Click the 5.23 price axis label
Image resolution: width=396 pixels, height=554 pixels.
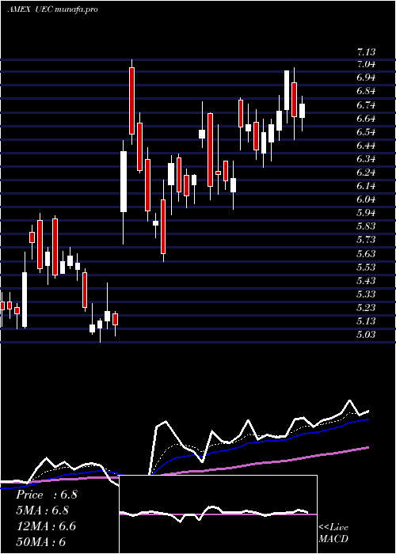pyautogui.click(x=366, y=307)
